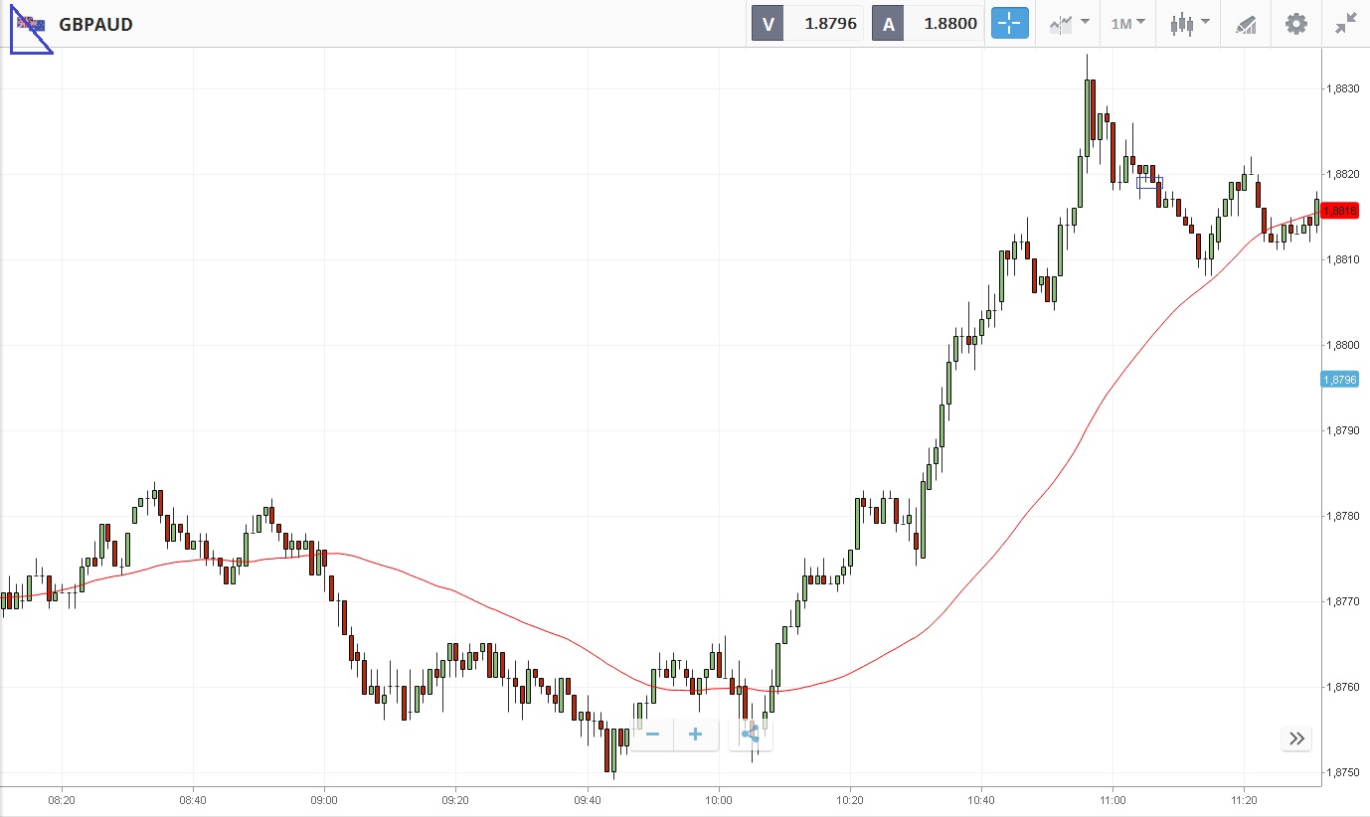This screenshot has height=817, width=1370.
Task: Click the 1,8750 price axis label
Action: pos(1342,772)
